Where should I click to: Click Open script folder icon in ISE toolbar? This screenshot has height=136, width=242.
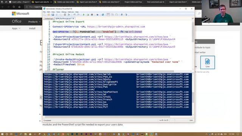49,15
